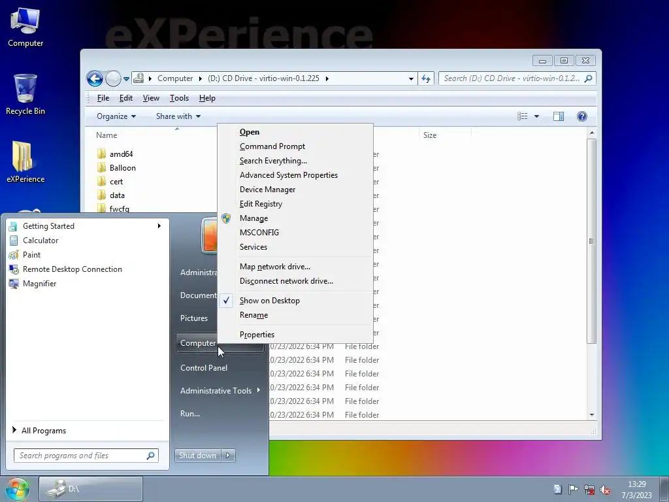Open the Edit menu
Image resolution: width=669 pixels, height=502 pixels.
[x=126, y=98]
